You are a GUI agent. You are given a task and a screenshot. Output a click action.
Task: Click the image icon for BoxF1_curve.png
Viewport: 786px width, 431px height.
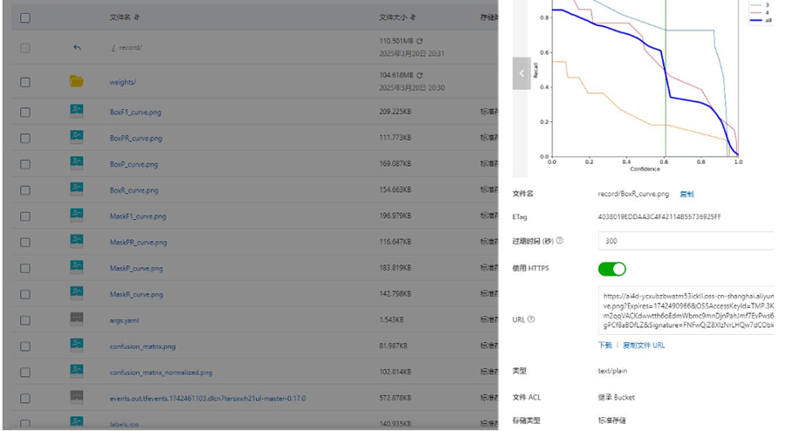pyautogui.click(x=77, y=111)
